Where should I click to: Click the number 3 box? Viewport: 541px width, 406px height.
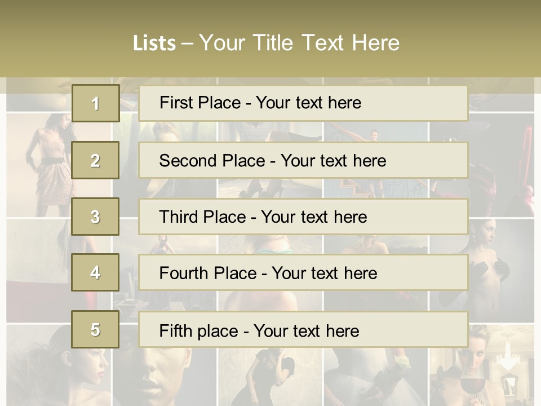[95, 217]
